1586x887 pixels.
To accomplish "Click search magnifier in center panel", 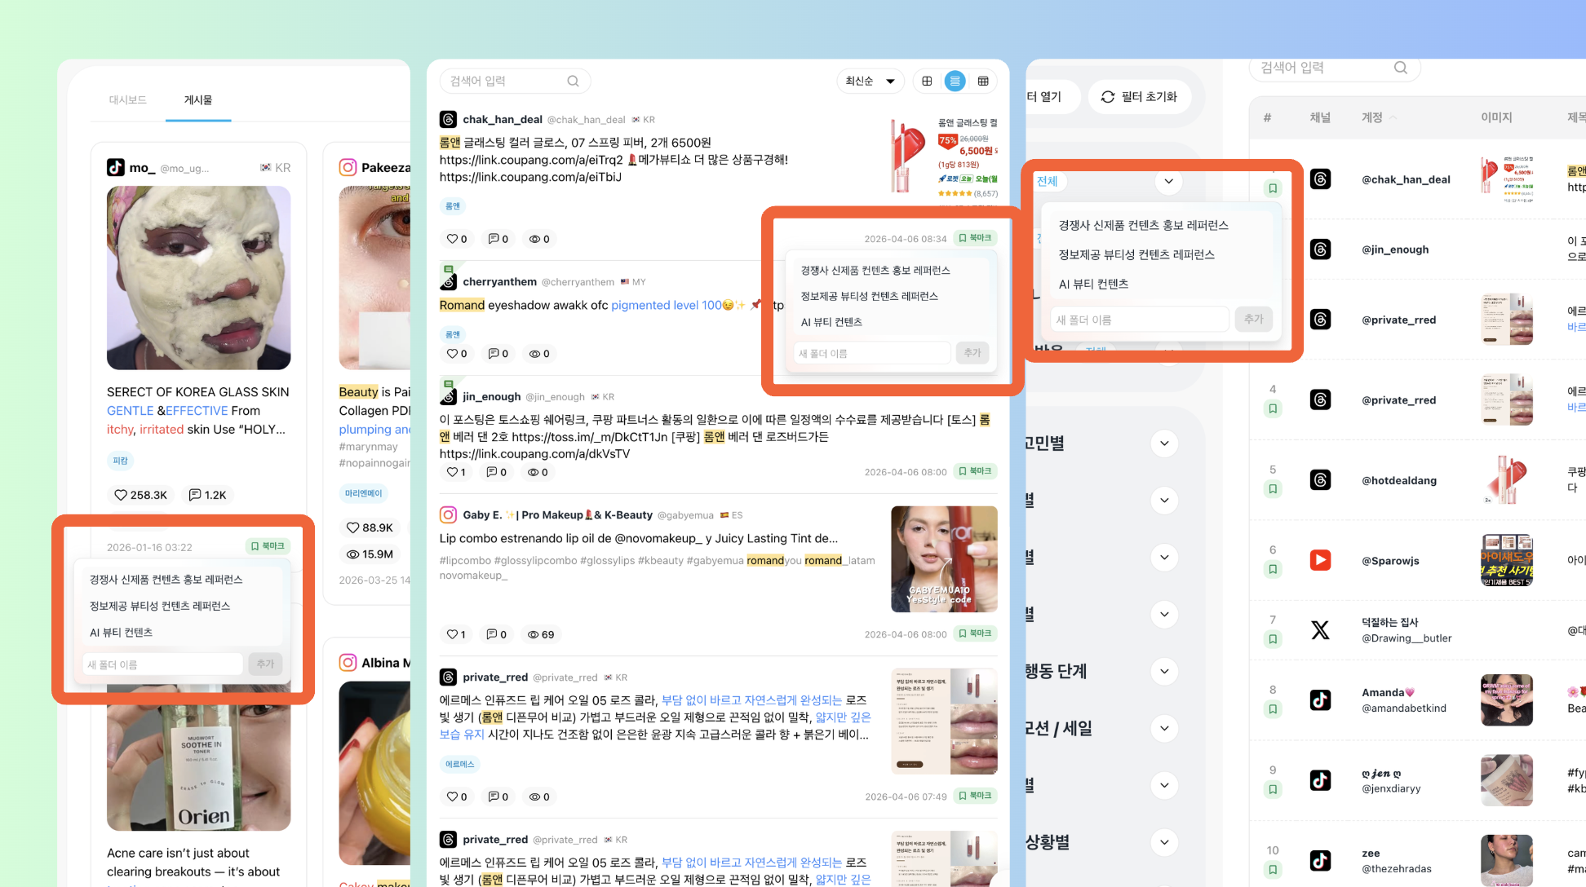I will (573, 81).
